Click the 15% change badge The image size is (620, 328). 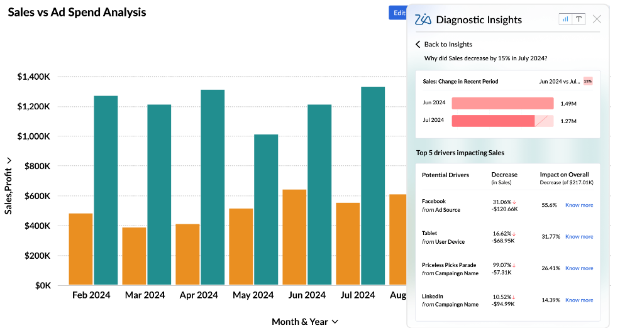(x=587, y=81)
